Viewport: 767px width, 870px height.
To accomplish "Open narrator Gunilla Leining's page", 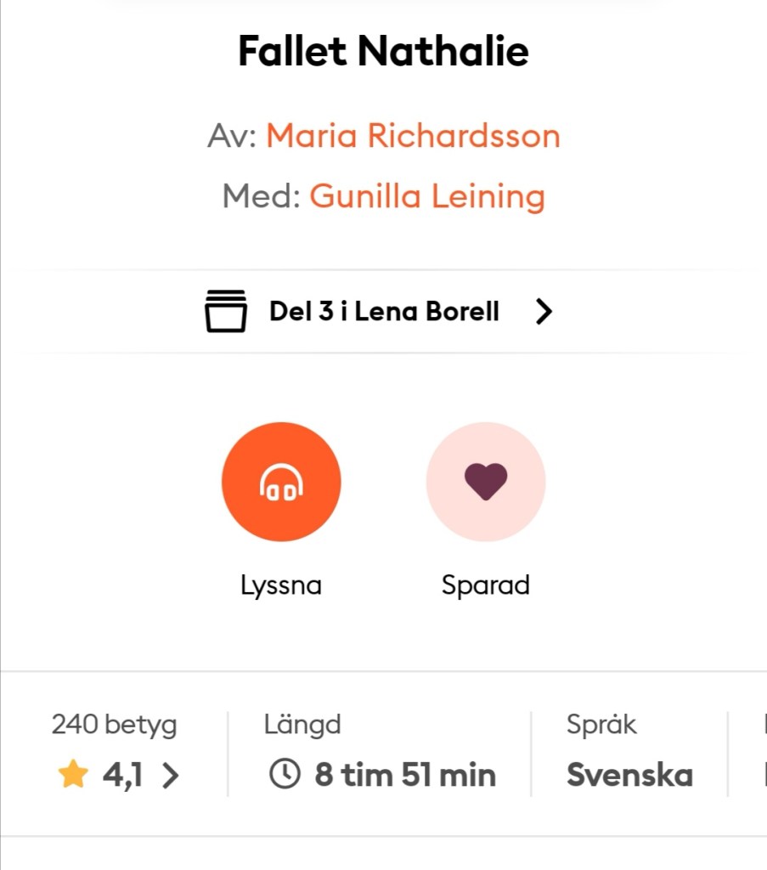I will pos(427,196).
